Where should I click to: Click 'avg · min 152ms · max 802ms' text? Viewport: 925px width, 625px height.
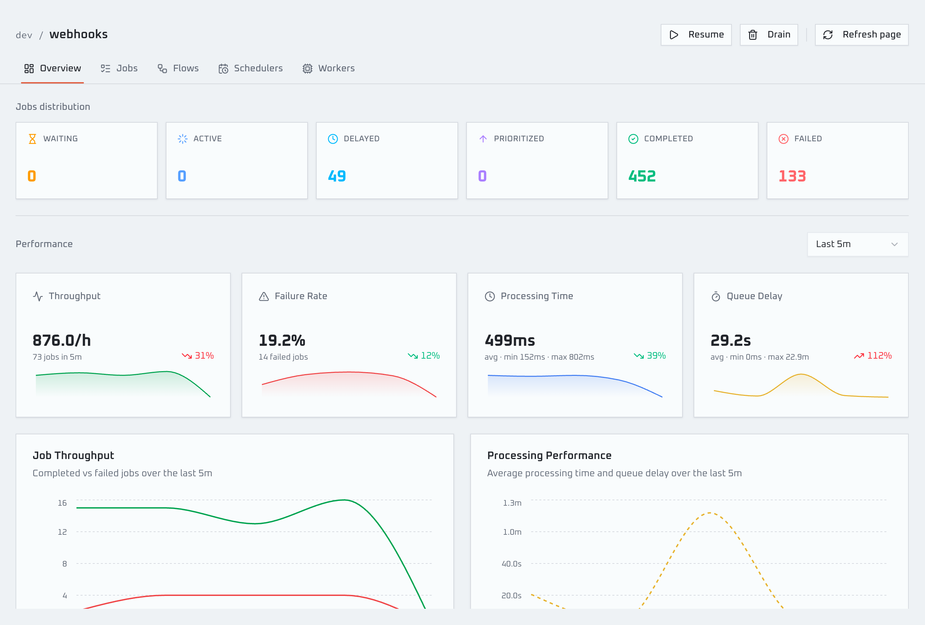click(539, 357)
